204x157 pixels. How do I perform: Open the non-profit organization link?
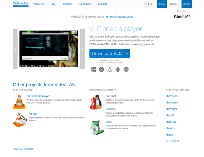119,17
